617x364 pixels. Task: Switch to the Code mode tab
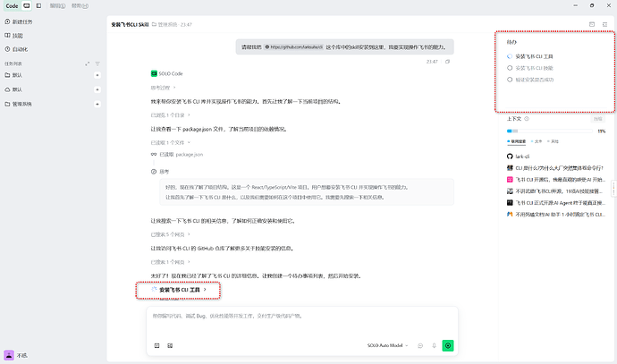tap(12, 6)
